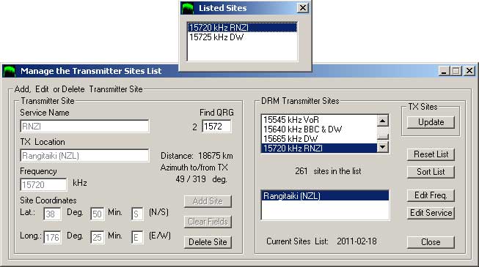The width and height of the screenshot is (479, 267).
Task: Select 15640 kHz BBC & DW entry
Action: click(319, 129)
